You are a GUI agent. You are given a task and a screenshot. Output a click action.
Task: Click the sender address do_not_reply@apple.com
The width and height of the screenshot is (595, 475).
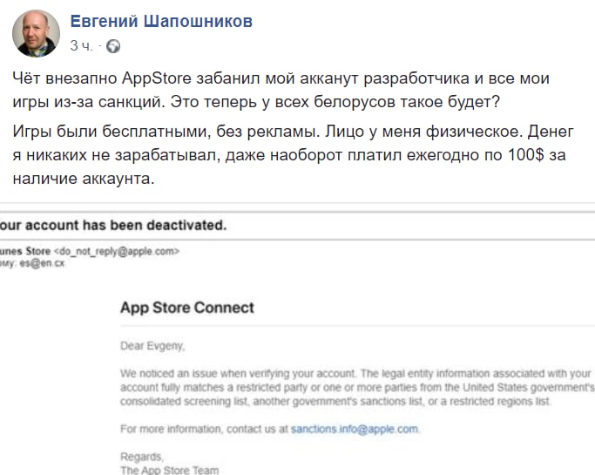(117, 251)
